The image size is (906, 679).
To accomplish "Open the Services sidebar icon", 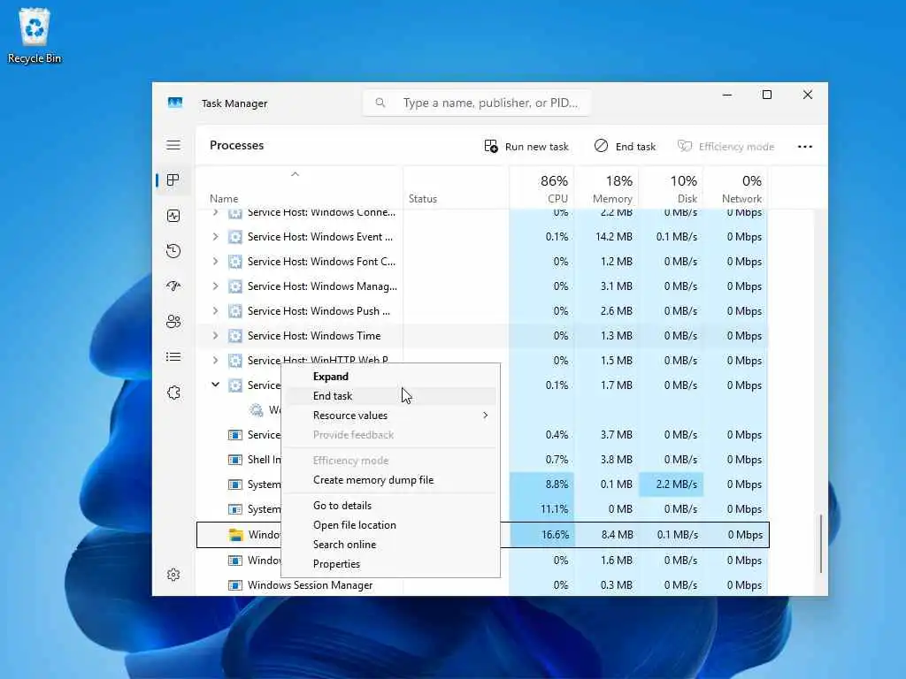I will point(173,393).
